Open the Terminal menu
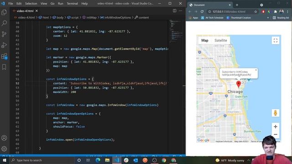The height and width of the screenshot is (164, 292). coord(72,4)
